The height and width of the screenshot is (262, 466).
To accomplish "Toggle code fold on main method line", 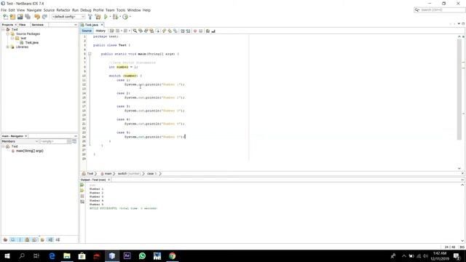I will pos(90,54).
